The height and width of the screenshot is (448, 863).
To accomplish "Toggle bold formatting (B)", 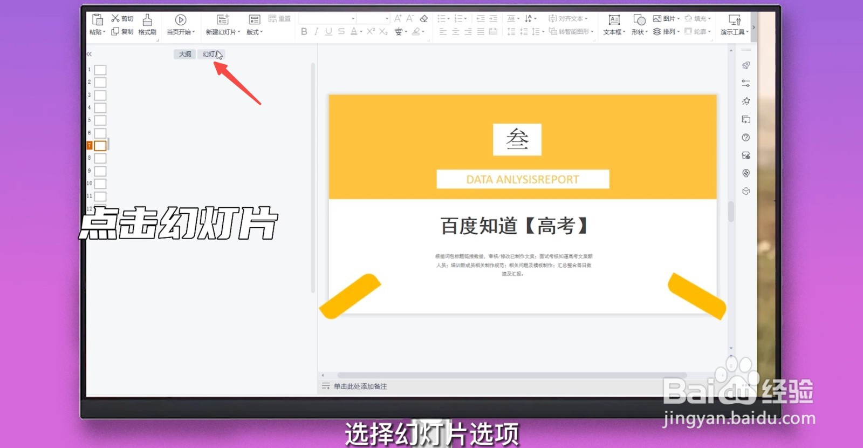I will pyautogui.click(x=304, y=32).
